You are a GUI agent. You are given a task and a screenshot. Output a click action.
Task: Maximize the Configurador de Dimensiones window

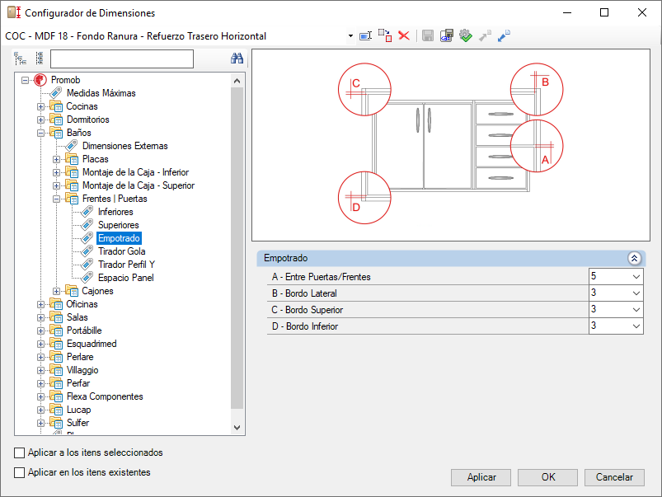pyautogui.click(x=604, y=12)
